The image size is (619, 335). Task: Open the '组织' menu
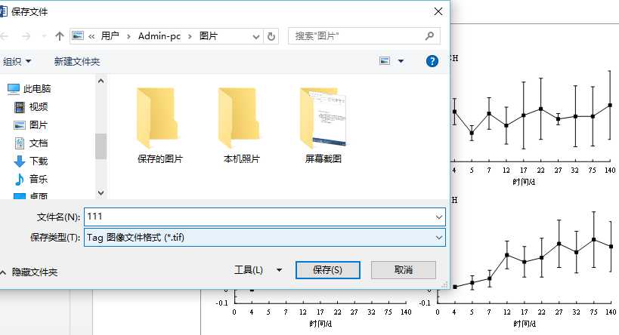pyautogui.click(x=17, y=61)
